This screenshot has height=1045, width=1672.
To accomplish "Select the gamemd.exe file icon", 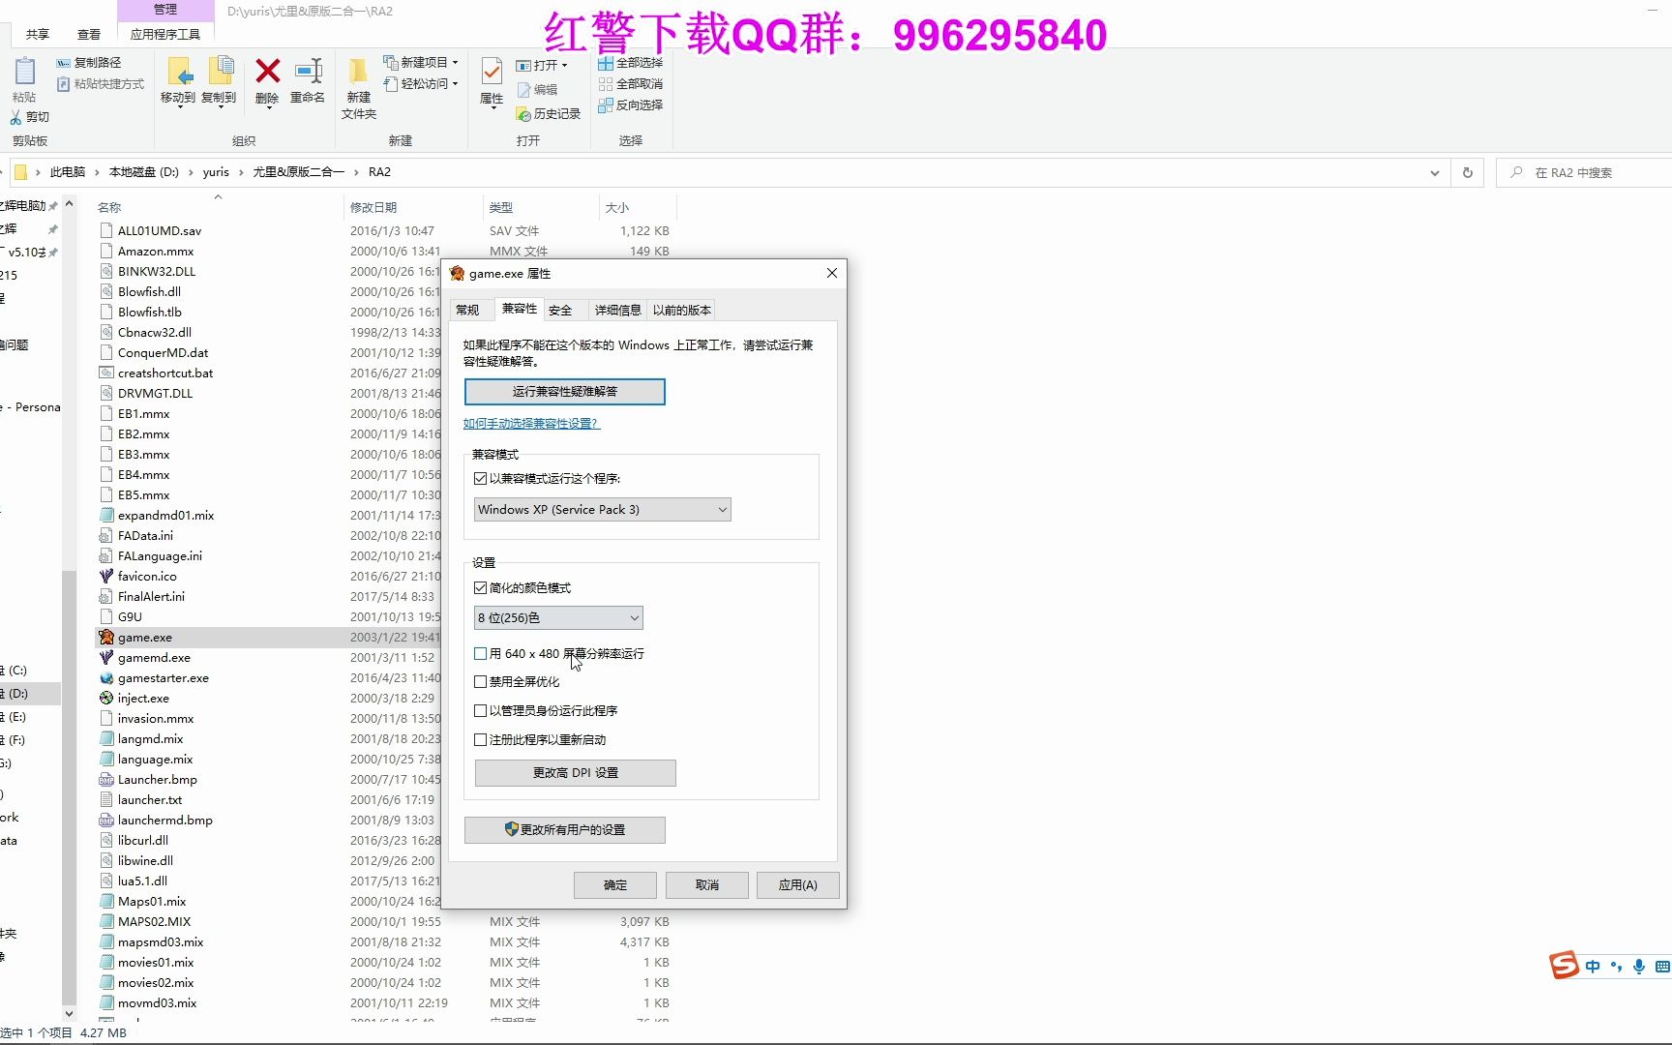I will pos(106,658).
